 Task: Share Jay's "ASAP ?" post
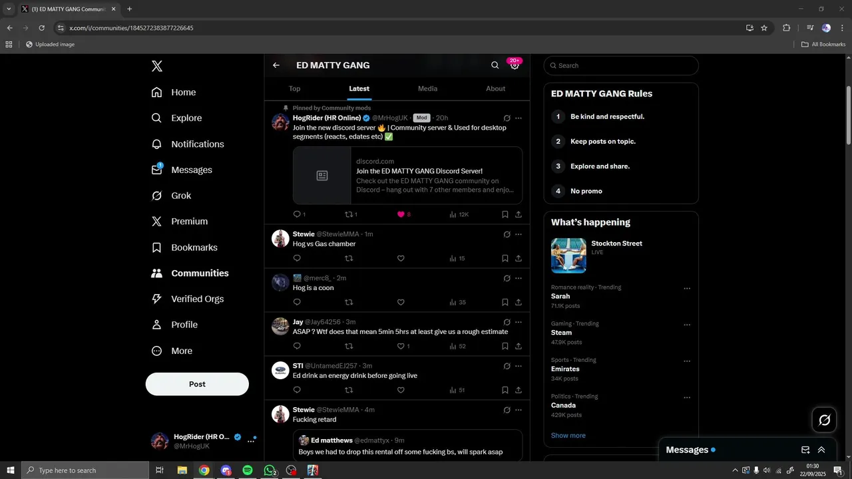pos(519,346)
